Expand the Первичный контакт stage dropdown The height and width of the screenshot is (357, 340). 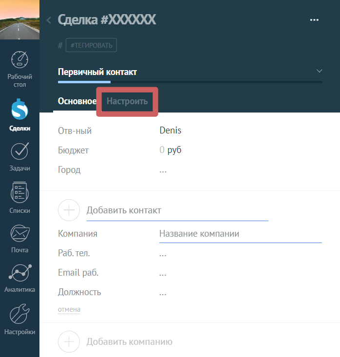[319, 71]
